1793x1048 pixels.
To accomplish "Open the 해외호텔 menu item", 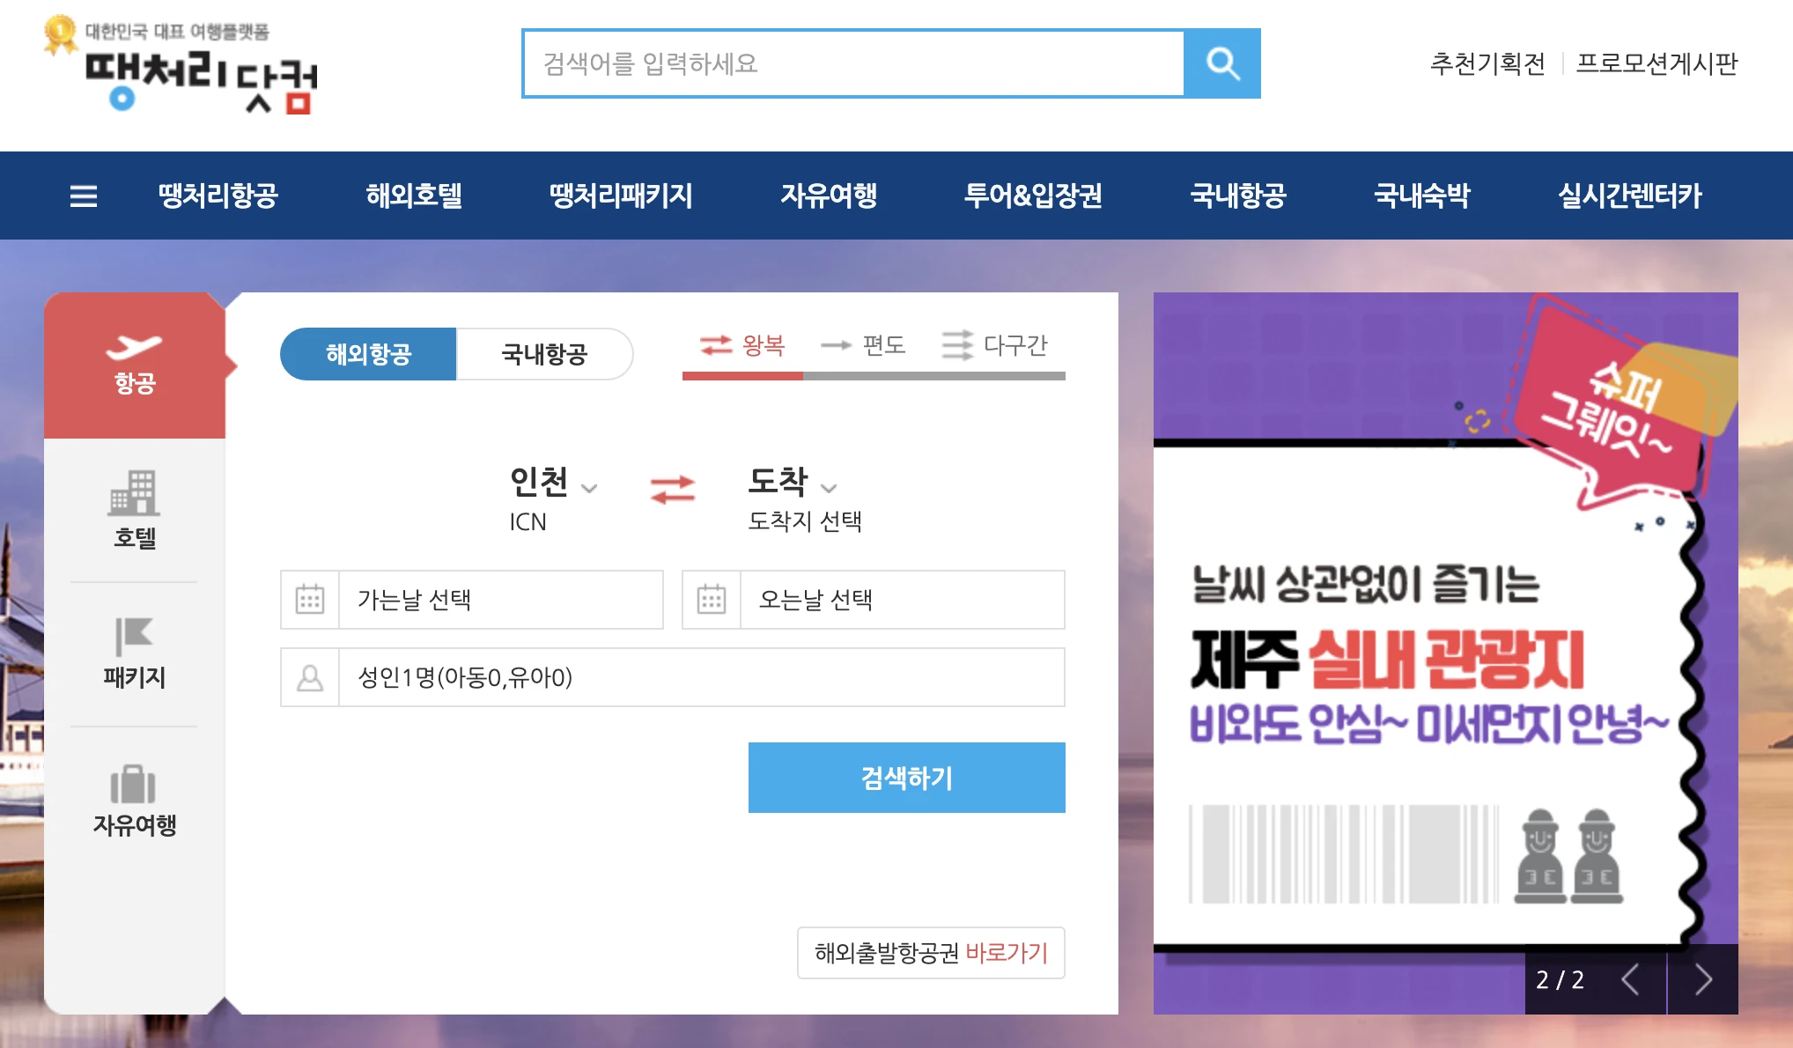I will pos(415,196).
